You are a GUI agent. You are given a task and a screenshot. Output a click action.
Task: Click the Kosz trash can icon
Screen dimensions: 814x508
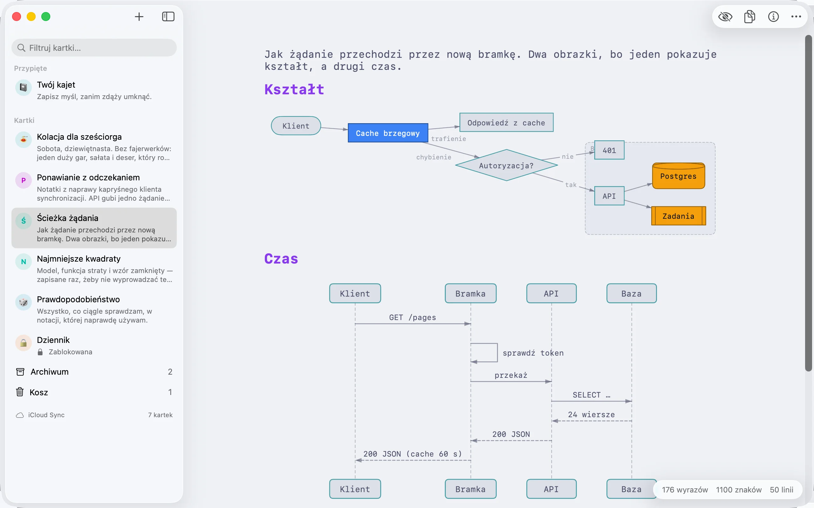[20, 392]
